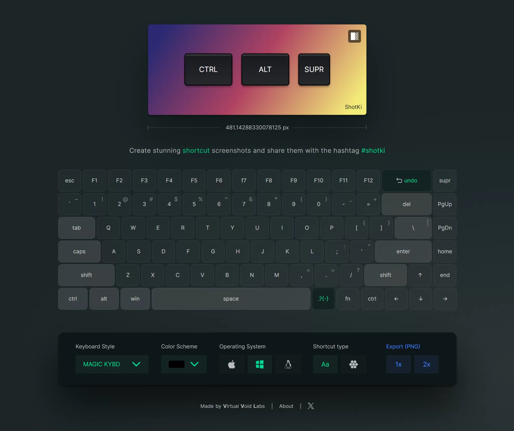Click the checkerboard transparency icon

point(354,36)
